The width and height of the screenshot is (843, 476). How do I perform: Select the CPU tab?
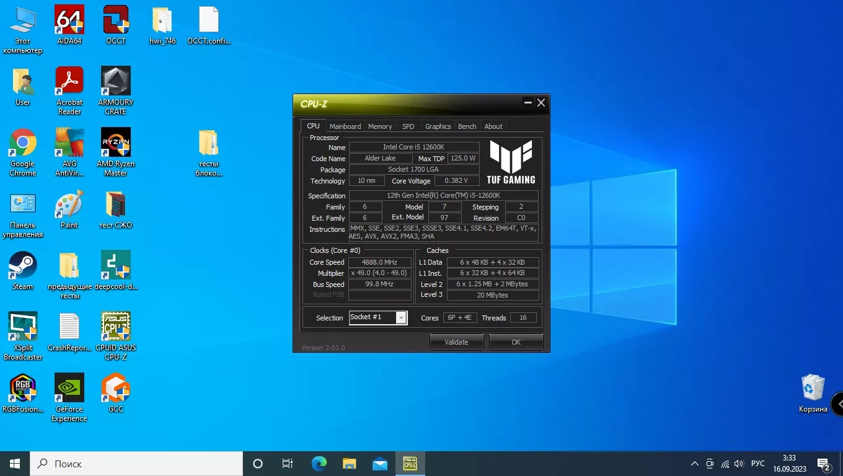[314, 126]
